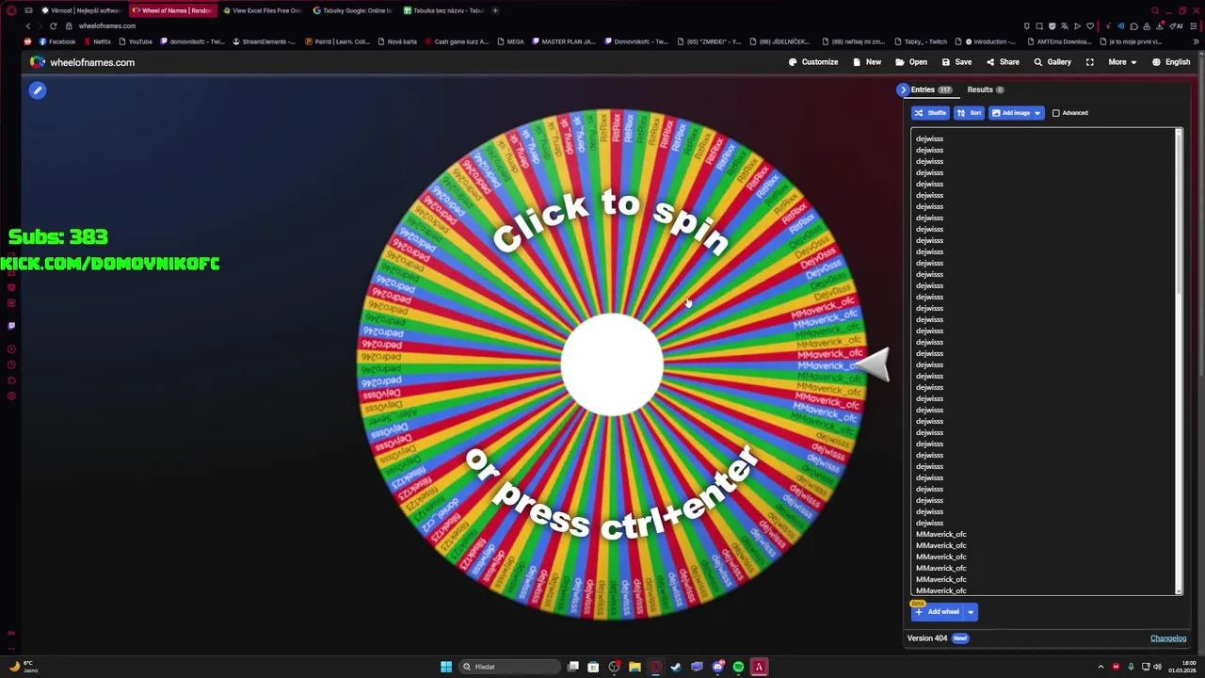
Task: Create a New wheel from the top menu
Action: [x=867, y=62]
